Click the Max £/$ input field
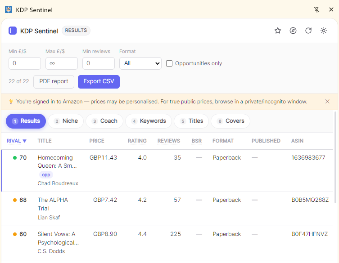This screenshot has height=263, width=339. tap(62, 63)
